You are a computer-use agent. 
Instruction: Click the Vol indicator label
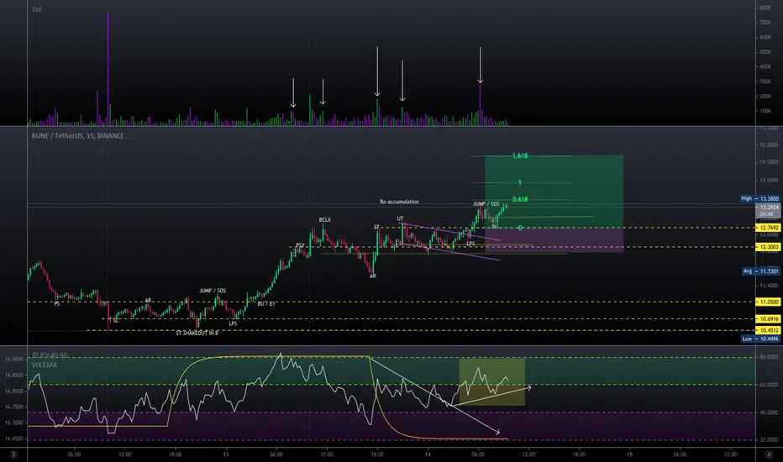(x=36, y=9)
